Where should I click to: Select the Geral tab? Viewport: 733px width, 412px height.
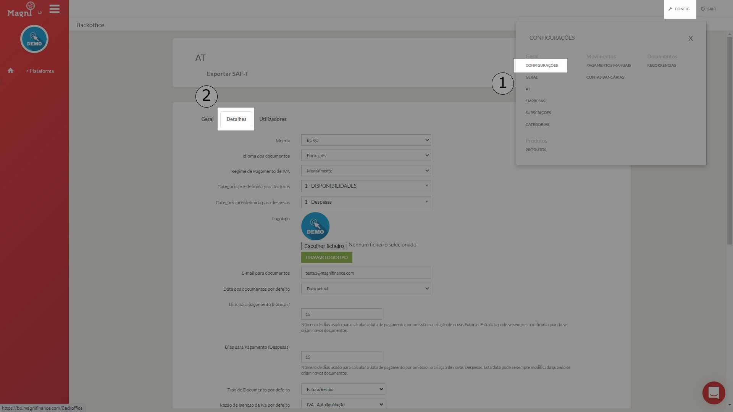click(207, 119)
